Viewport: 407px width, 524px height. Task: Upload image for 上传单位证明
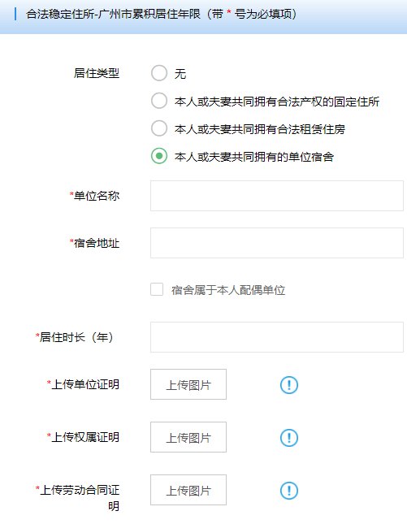188,384
